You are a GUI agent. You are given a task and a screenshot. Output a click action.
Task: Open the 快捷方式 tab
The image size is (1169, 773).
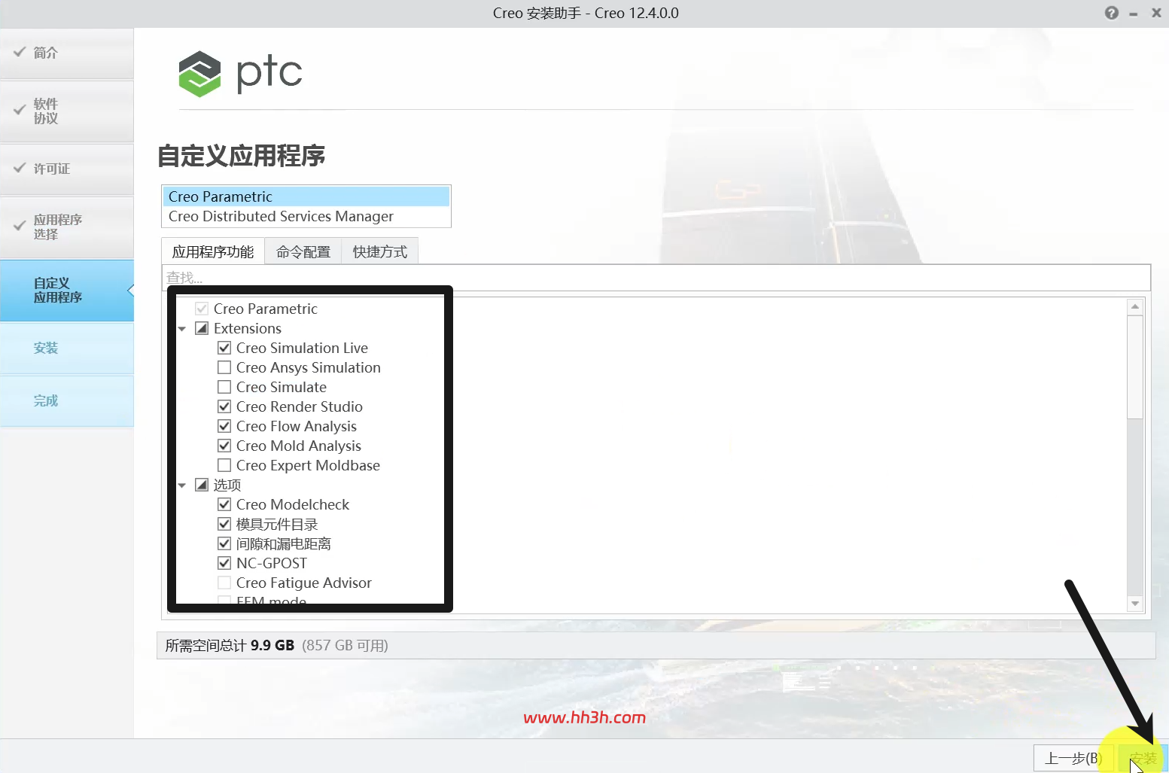point(380,251)
